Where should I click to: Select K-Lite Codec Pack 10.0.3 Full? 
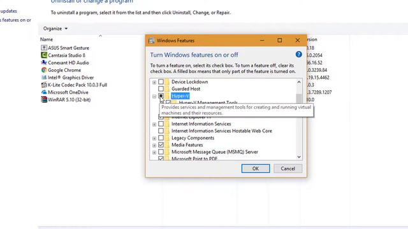[78, 85]
